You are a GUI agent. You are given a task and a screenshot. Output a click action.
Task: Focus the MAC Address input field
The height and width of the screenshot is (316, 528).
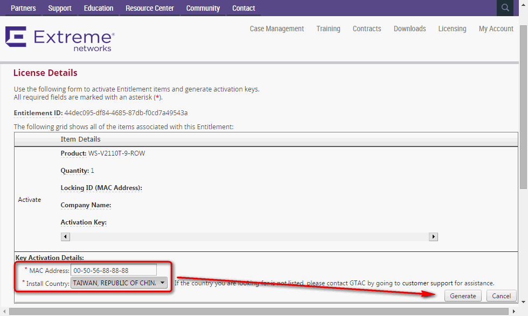[114, 270]
